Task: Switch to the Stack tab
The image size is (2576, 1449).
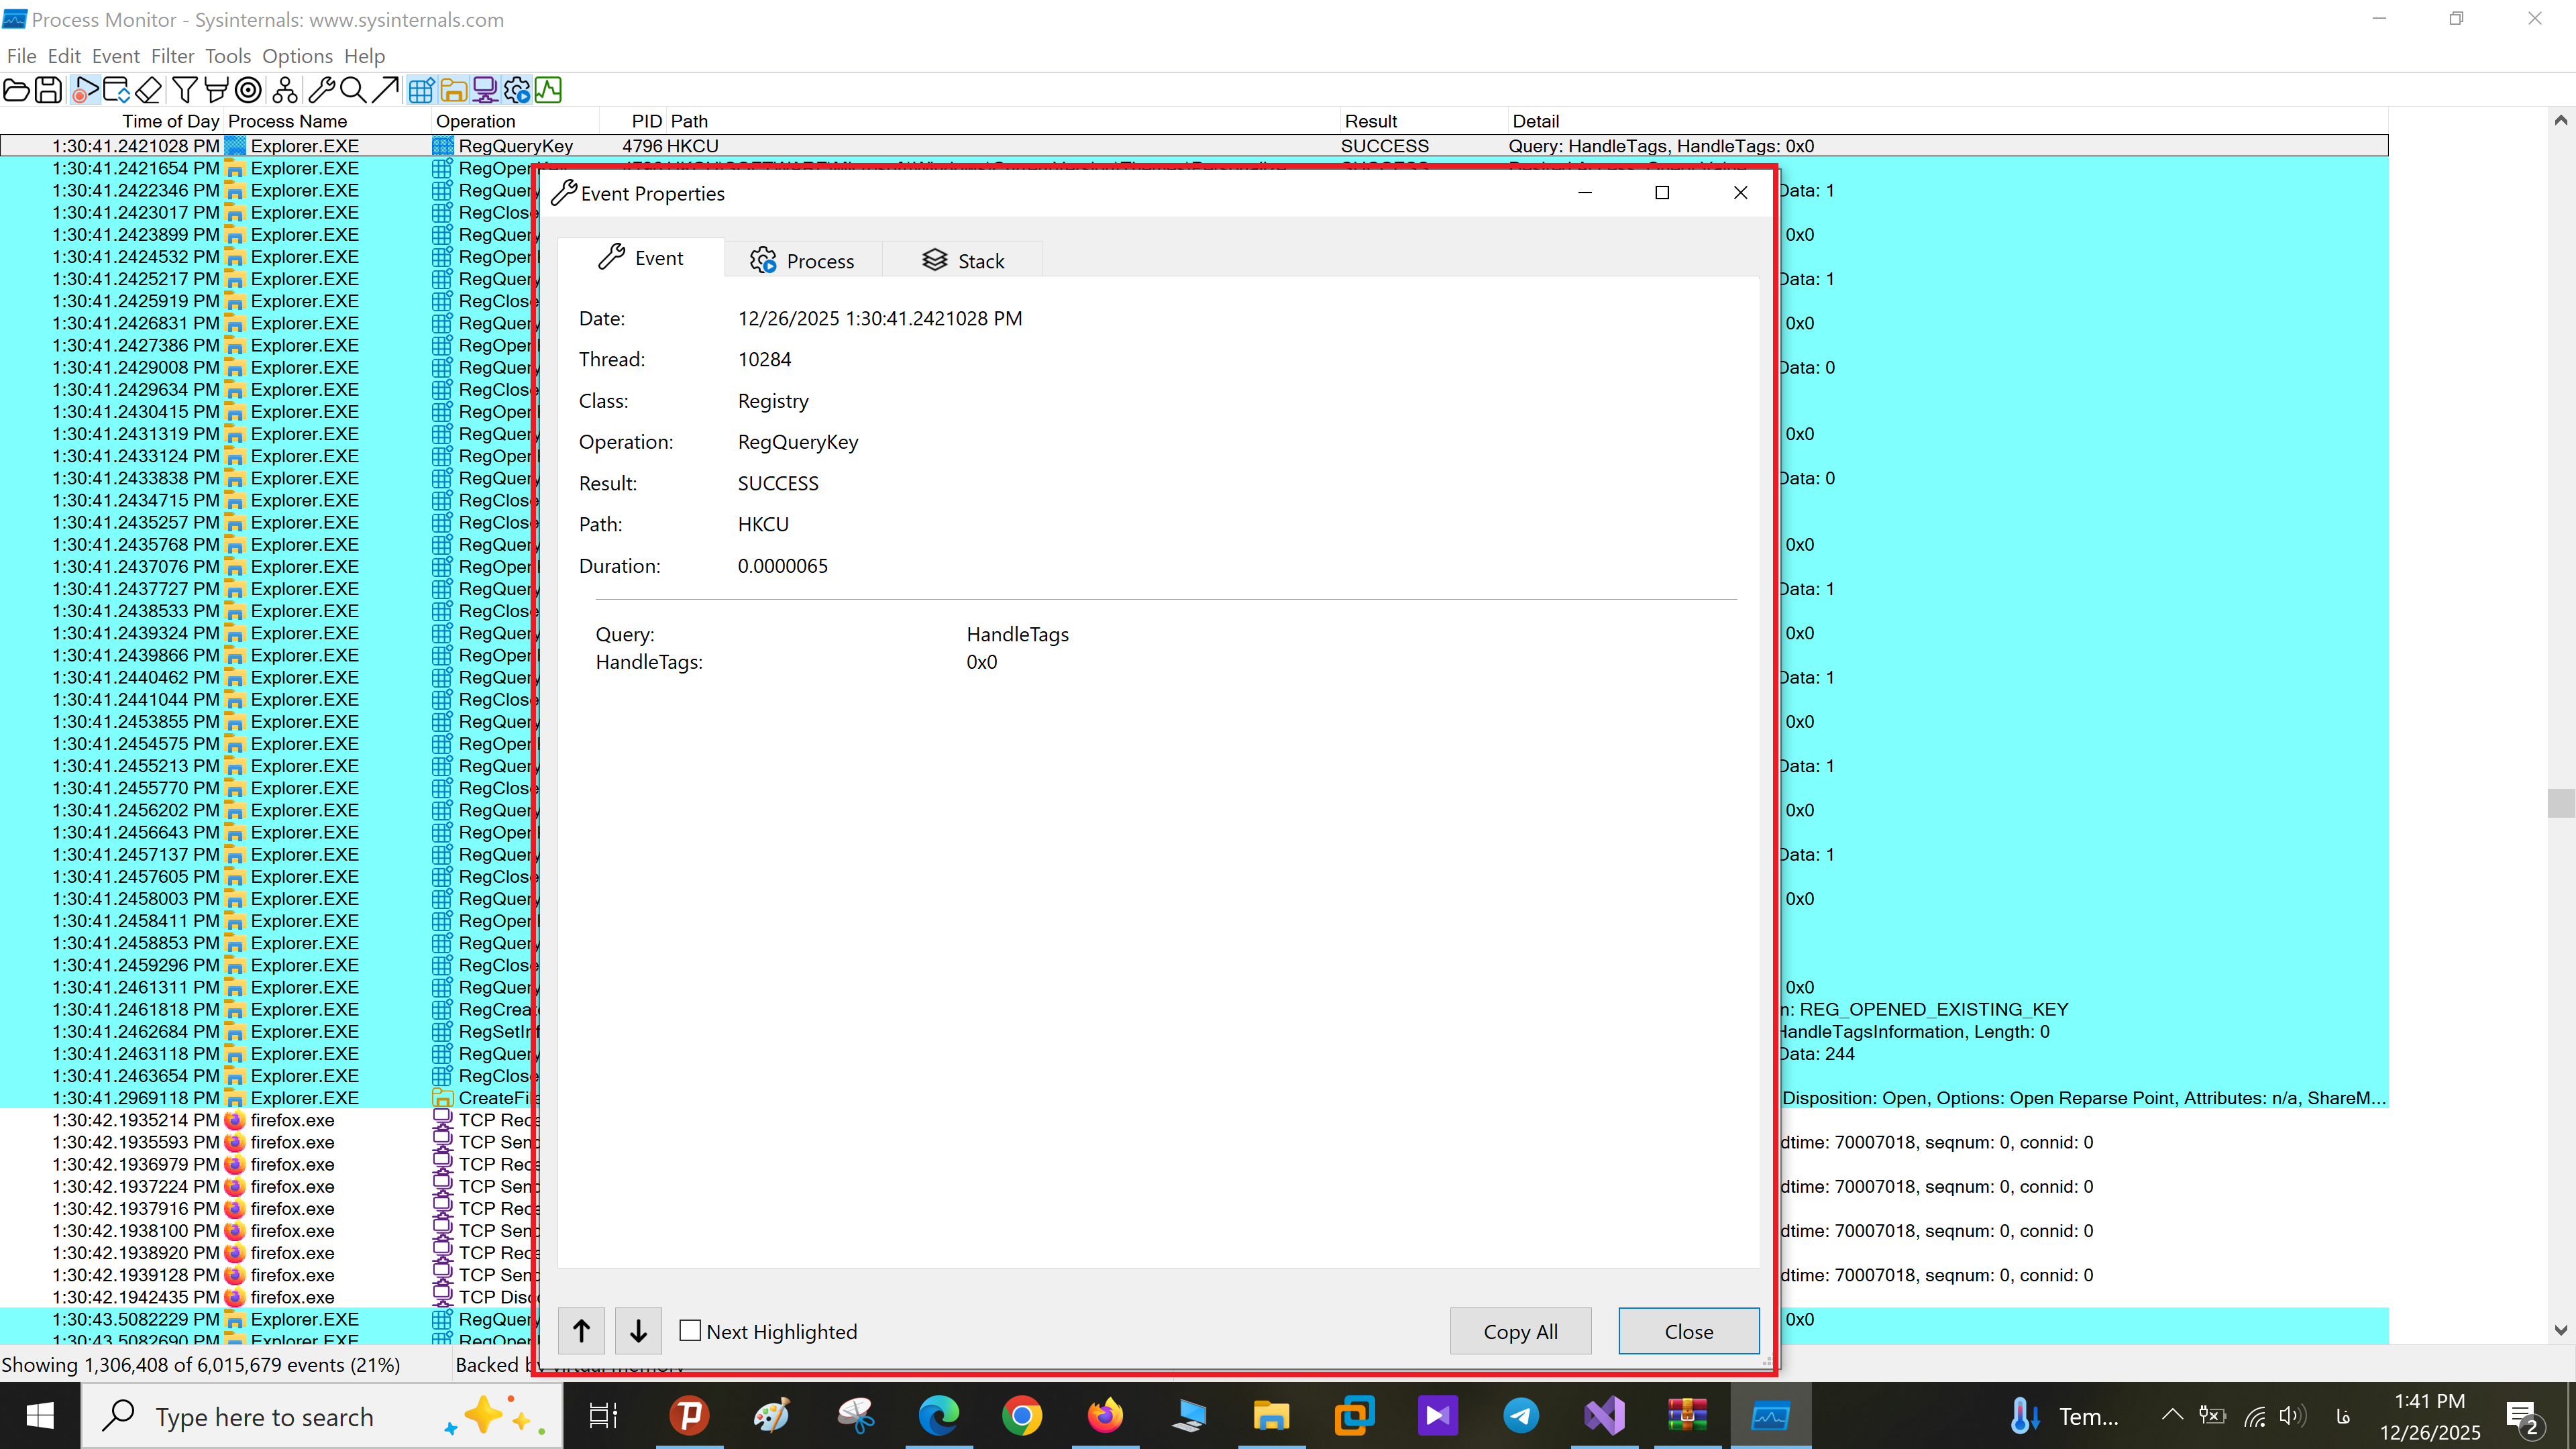Action: click(x=963, y=261)
